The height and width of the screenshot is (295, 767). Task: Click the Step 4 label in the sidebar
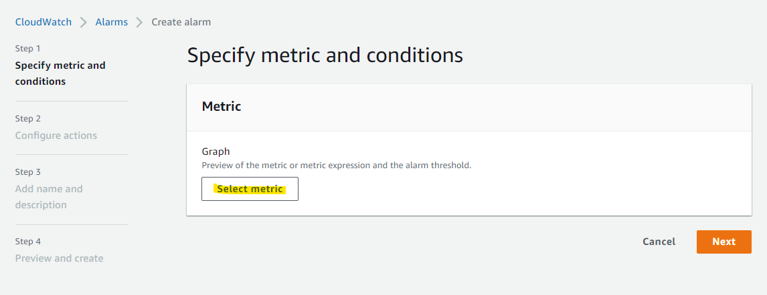[28, 242]
